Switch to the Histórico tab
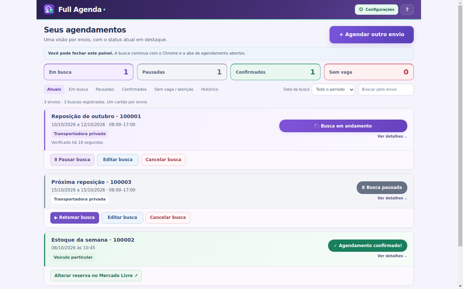Screen dimensions: 463x289 pyautogui.click(x=210, y=89)
